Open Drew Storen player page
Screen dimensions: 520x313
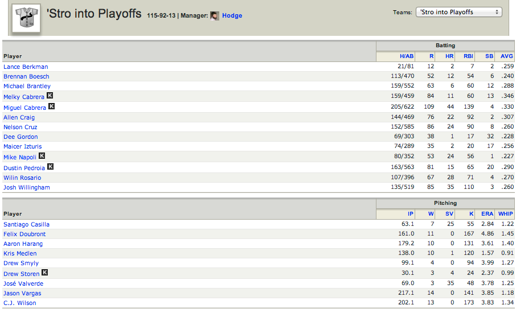click(21, 274)
